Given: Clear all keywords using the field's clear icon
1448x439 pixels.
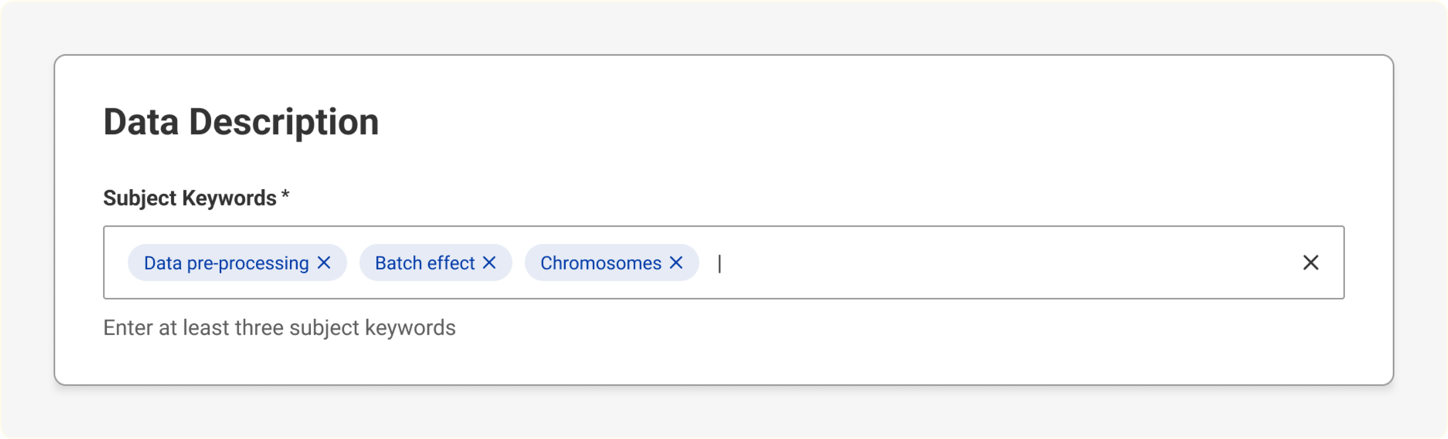Looking at the screenshot, I should pyautogui.click(x=1311, y=262).
